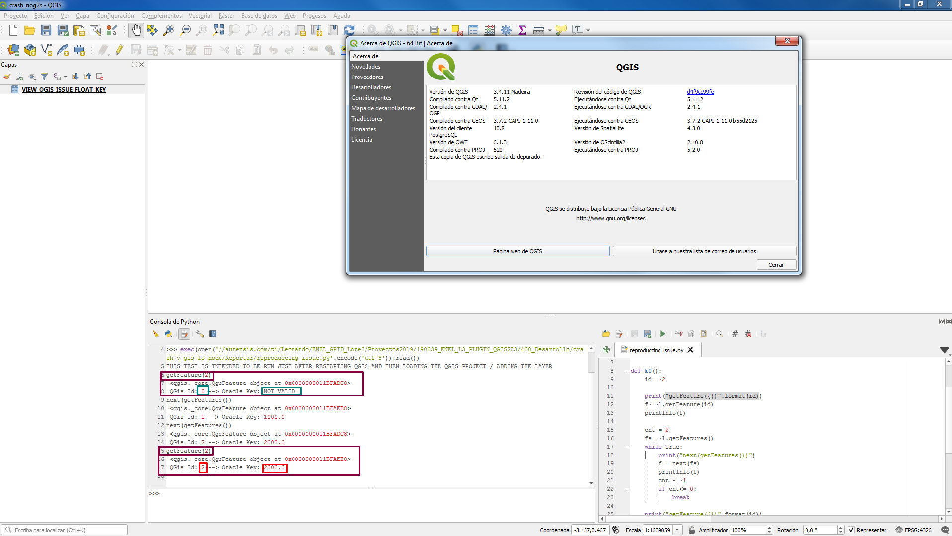Open the Escala scale dropdown
952x536 pixels.
click(x=677, y=530)
